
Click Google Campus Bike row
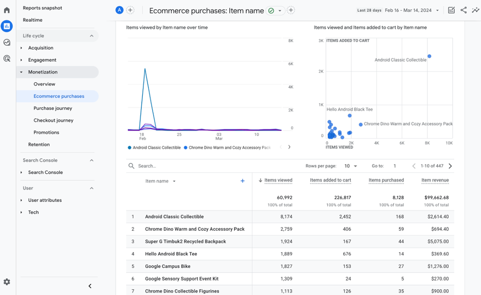pyautogui.click(x=290, y=266)
